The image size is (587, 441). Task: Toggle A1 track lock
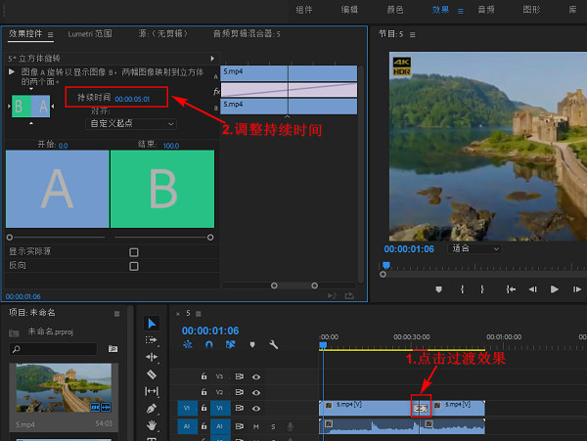tap(203, 426)
